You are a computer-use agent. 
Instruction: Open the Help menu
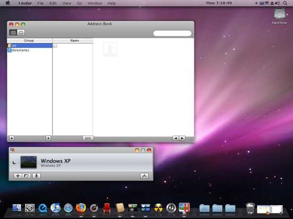click(x=112, y=3)
